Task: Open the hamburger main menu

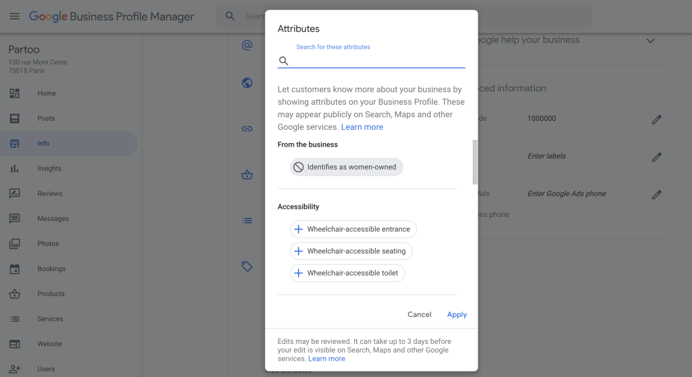Action: coord(15,16)
